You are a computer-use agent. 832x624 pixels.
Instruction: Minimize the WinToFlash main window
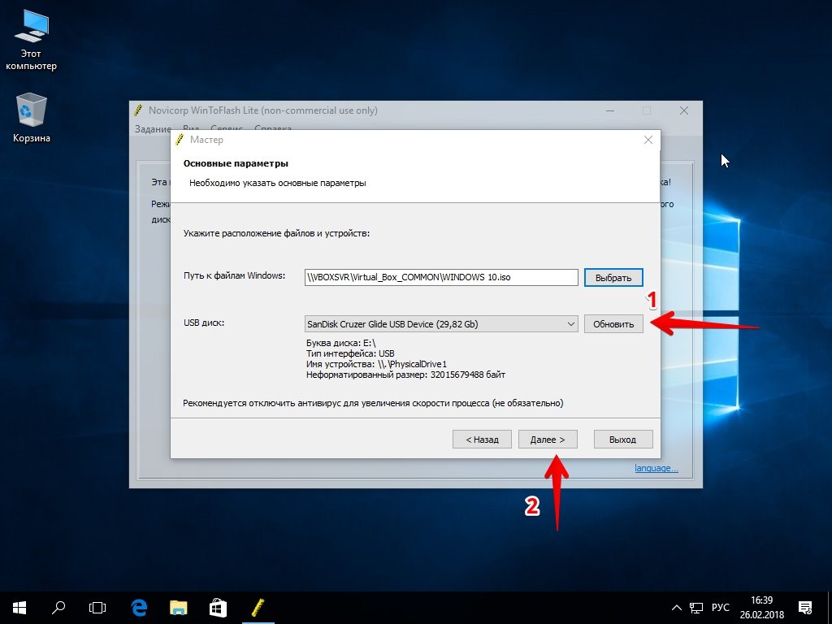click(x=610, y=110)
